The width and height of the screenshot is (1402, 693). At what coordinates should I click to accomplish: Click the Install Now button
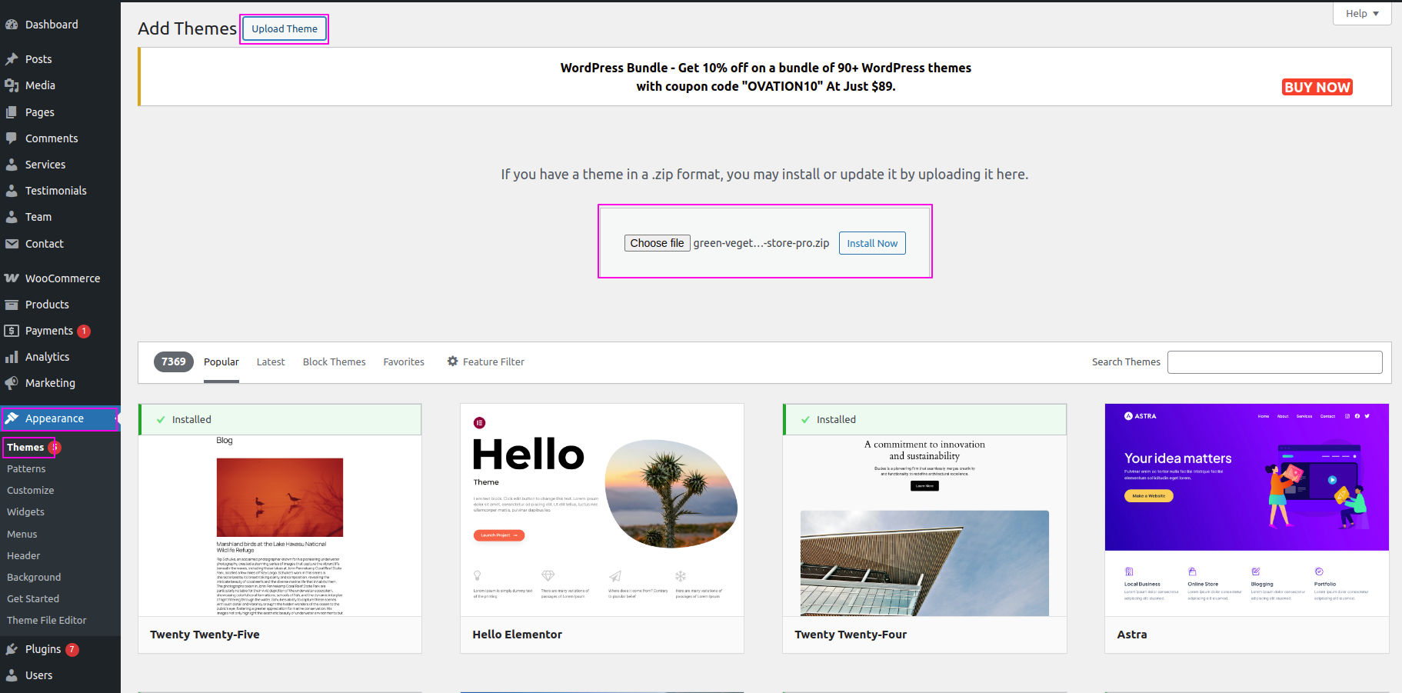coord(872,243)
